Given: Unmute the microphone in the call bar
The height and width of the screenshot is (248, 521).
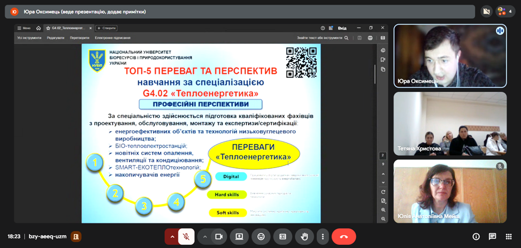Looking at the screenshot, I should pyautogui.click(x=186, y=237).
